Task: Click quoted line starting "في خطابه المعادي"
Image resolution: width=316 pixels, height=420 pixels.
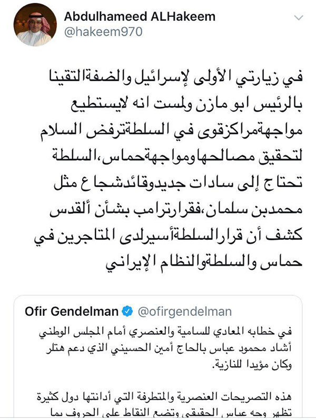Action: (x=158, y=334)
